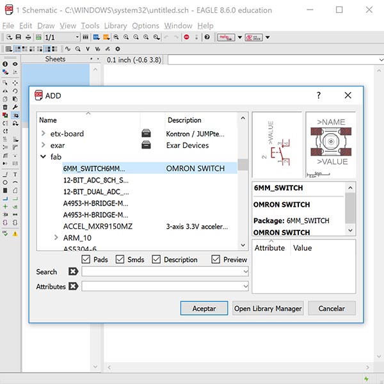The height and width of the screenshot is (384, 384).
Task: Expand the ARM_10 device entry
Action: [56, 237]
